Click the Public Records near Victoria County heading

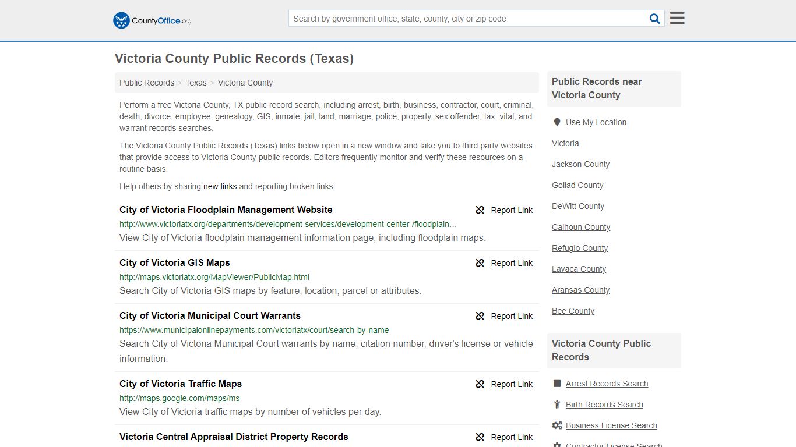[597, 88]
